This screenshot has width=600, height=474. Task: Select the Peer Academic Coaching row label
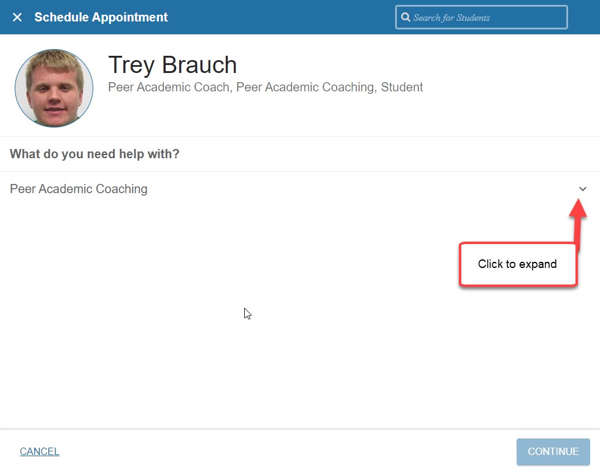(79, 189)
